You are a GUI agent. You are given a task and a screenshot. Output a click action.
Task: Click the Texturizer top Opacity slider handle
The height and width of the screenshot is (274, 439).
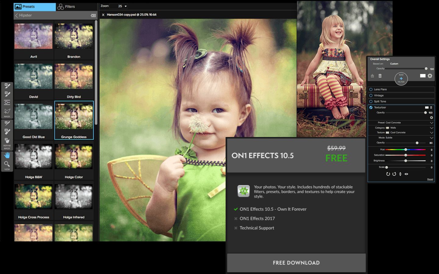coord(425,113)
